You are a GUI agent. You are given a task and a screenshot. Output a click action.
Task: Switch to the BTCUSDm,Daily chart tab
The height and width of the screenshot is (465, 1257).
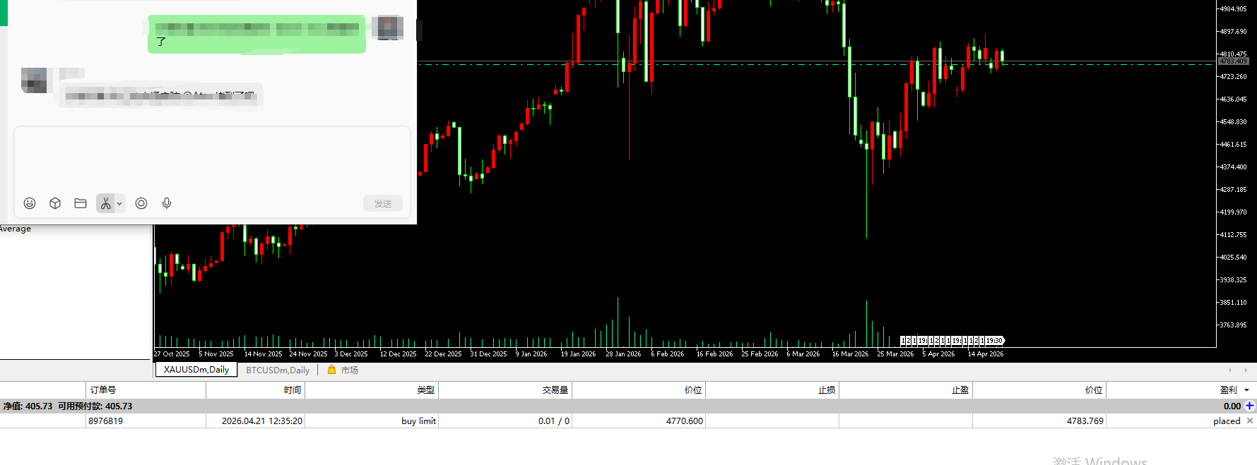[x=278, y=370]
